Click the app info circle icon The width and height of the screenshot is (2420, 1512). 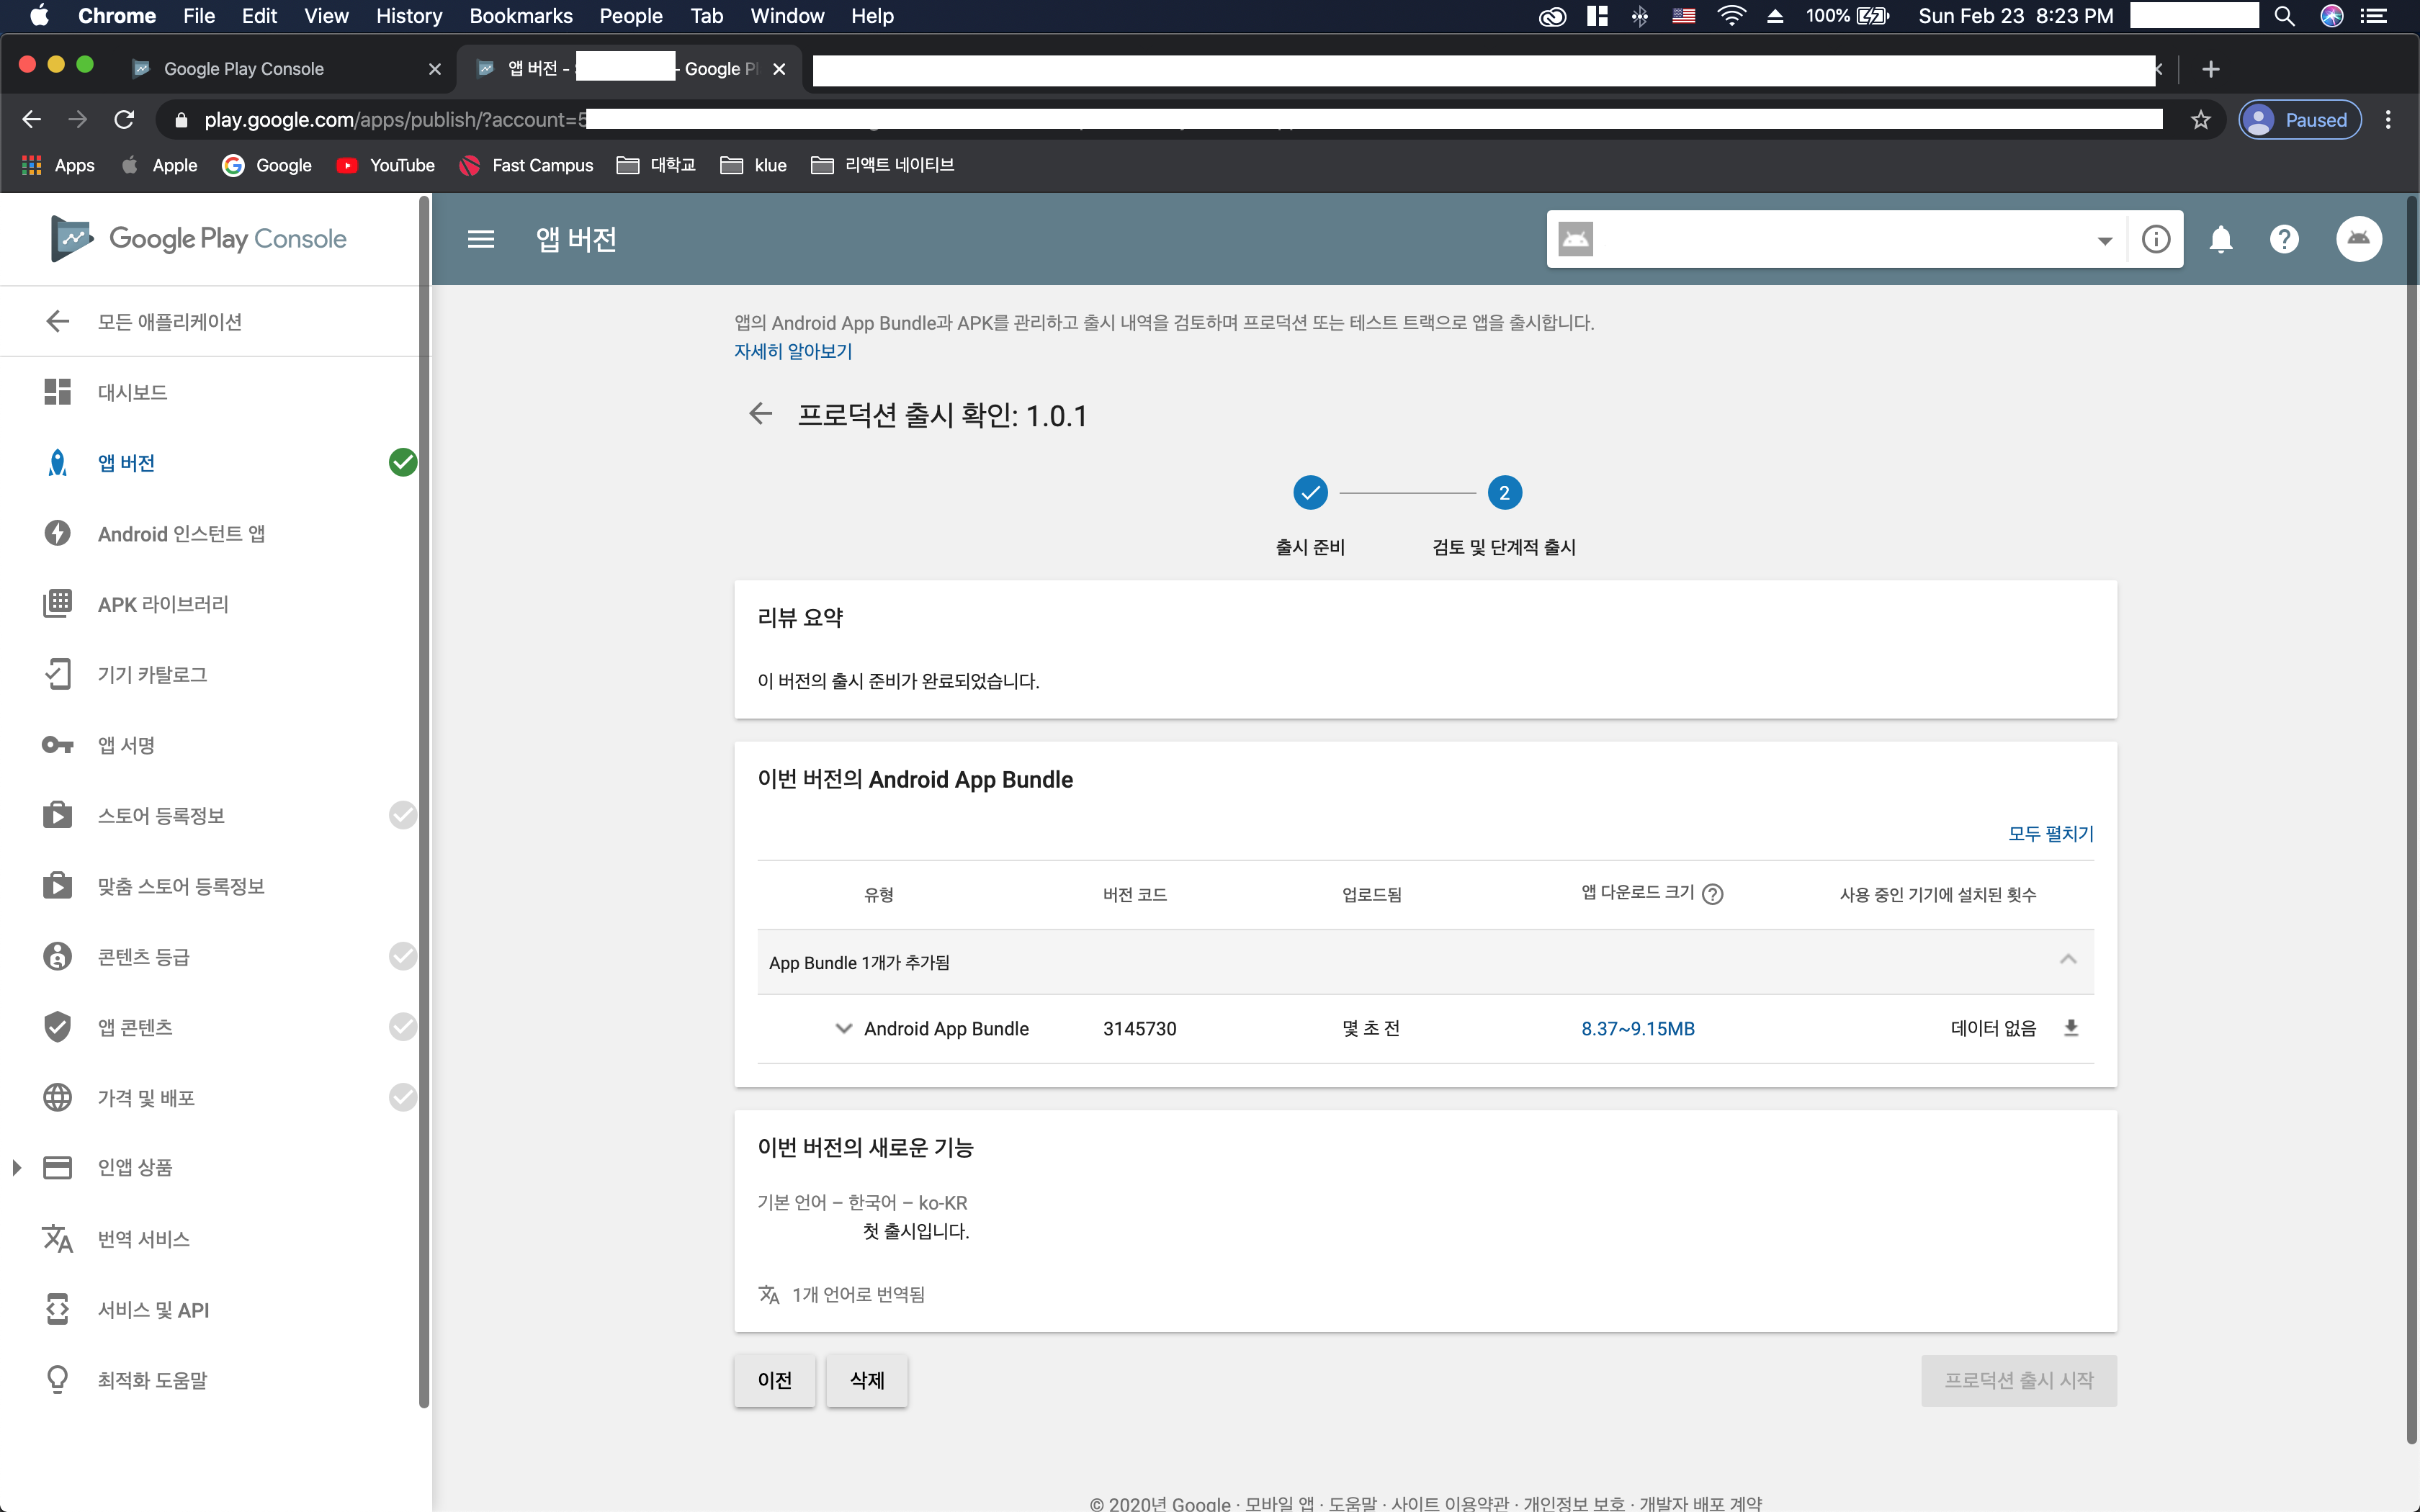tap(2156, 239)
